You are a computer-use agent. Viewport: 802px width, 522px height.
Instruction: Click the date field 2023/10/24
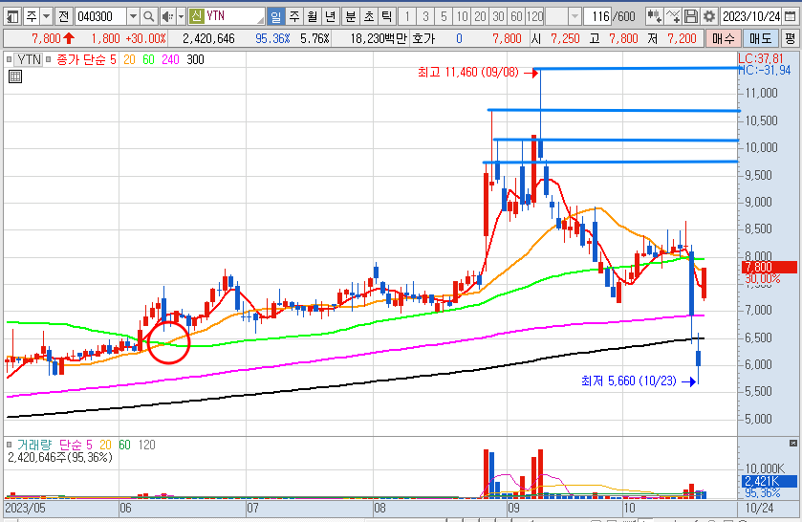coord(750,17)
